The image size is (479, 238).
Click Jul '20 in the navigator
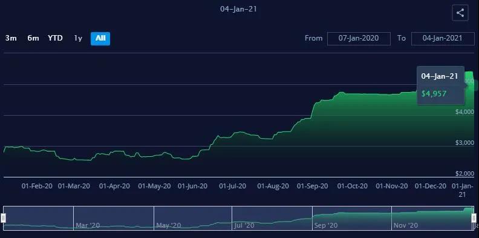(x=244, y=225)
